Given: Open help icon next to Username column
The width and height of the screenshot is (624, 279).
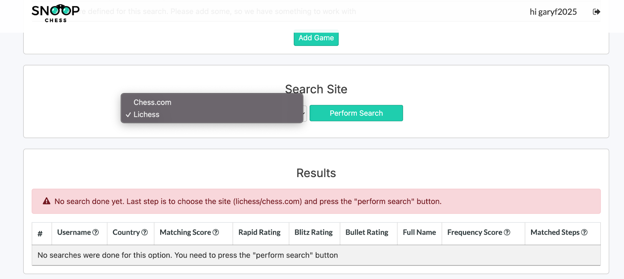Looking at the screenshot, I should coord(96,232).
